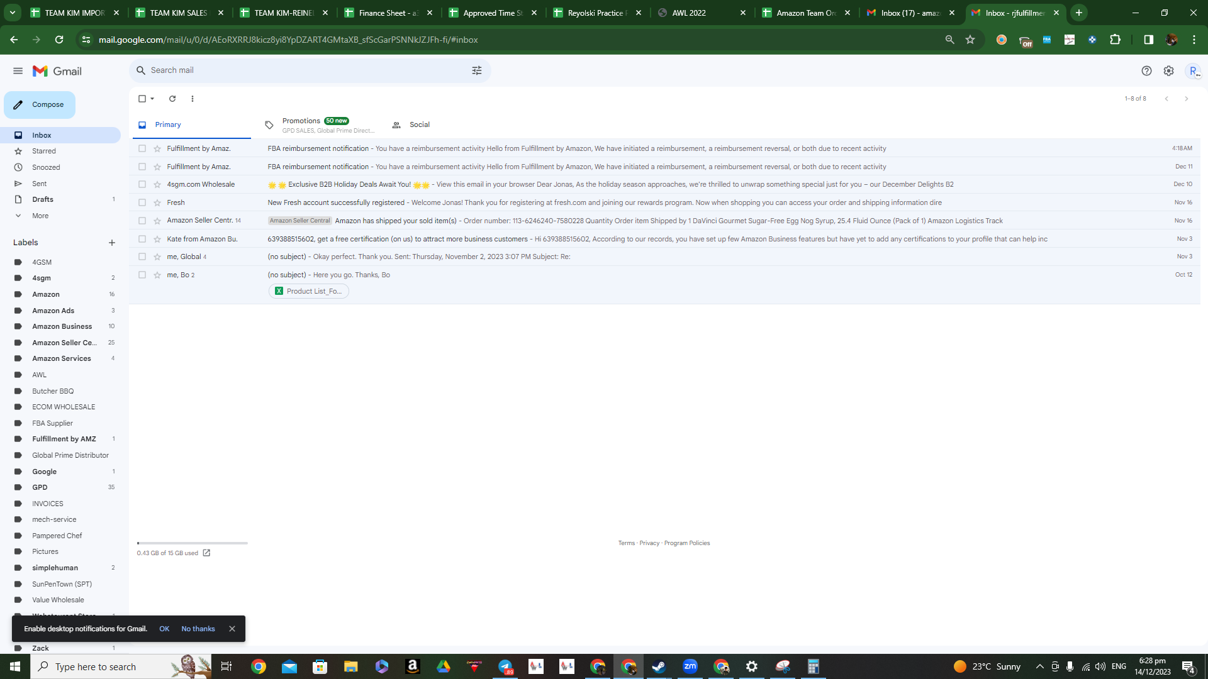Open Google Drive taskbar icon
The image size is (1208, 679).
pos(444,666)
